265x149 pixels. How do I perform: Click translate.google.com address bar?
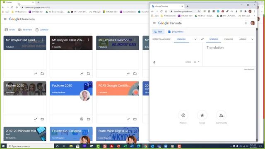coord(183,11)
